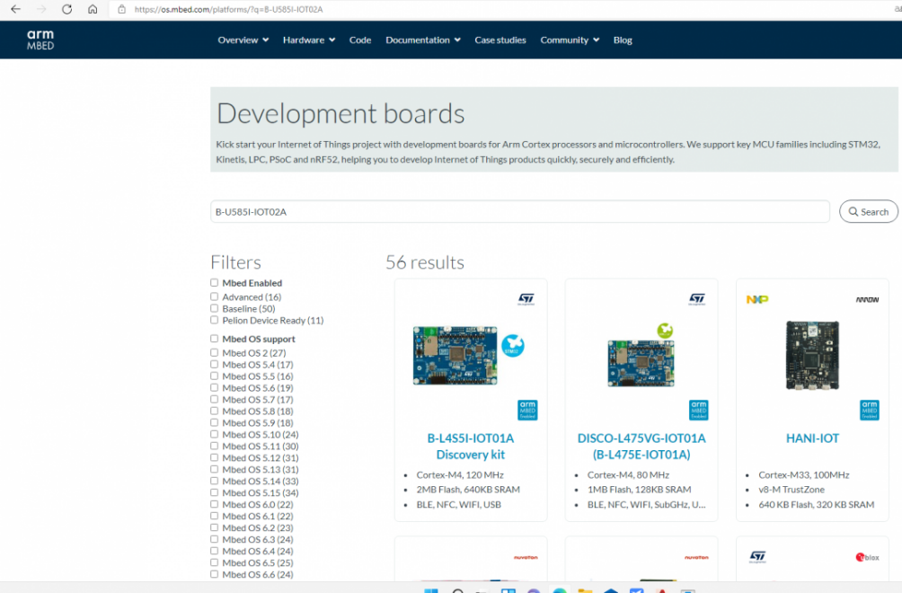Open the DISCO-L475VG-IOT01A board image
Screen dimensions: 902x593
click(641, 363)
